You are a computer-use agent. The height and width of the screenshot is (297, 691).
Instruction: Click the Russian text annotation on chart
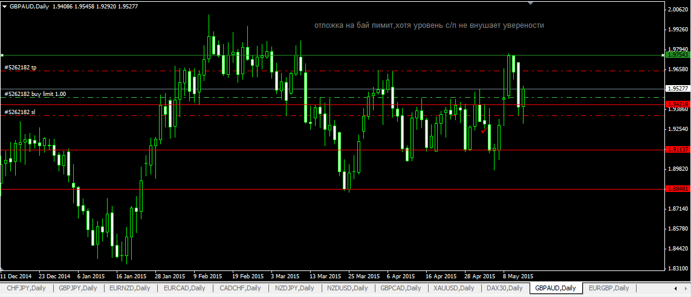click(429, 25)
